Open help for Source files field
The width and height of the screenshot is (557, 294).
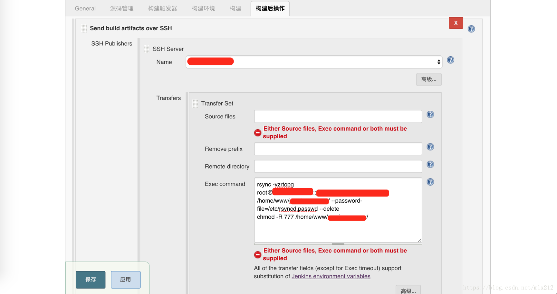click(x=430, y=115)
